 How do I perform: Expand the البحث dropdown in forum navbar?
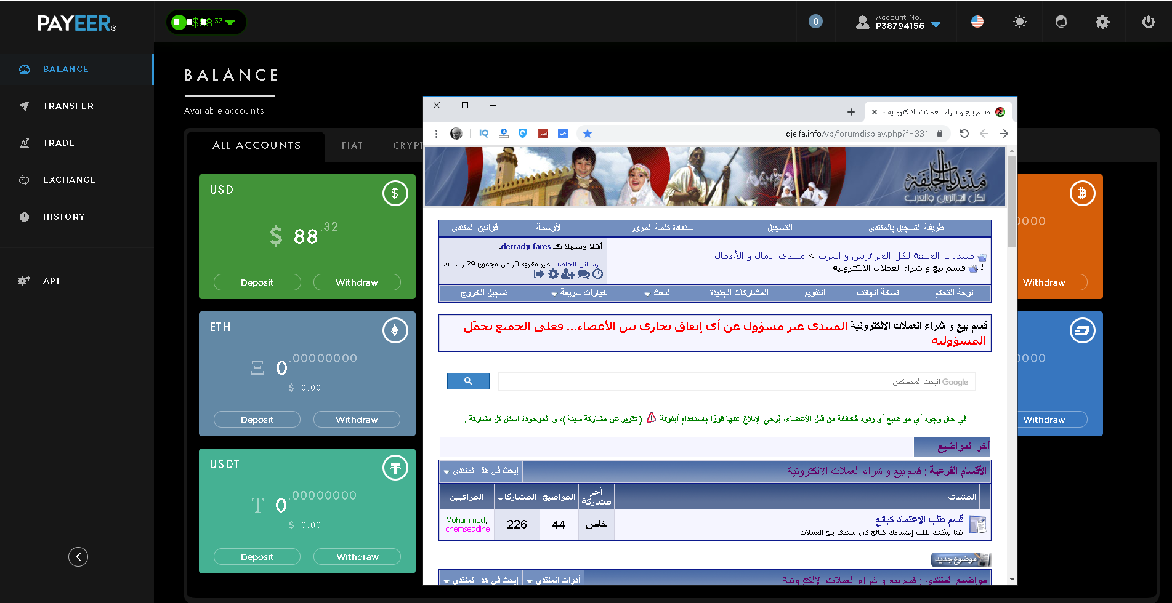(x=658, y=293)
